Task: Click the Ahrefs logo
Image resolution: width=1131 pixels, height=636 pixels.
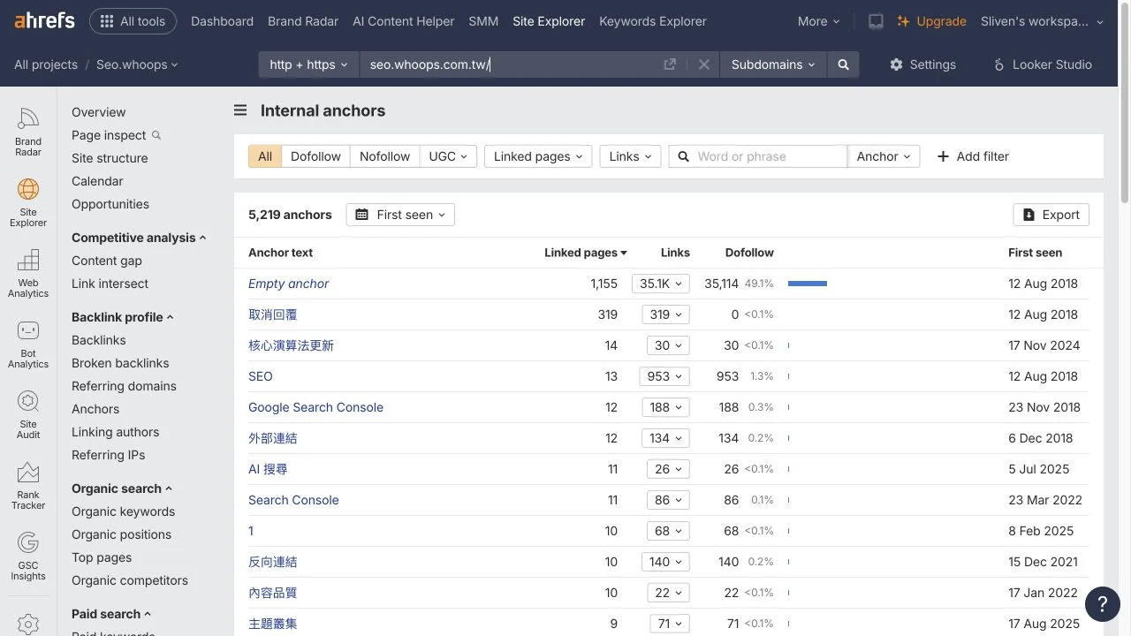Action: point(44,20)
